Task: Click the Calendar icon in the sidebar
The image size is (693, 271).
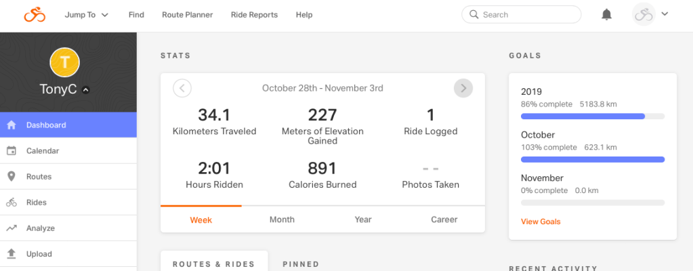Action: click(12, 151)
